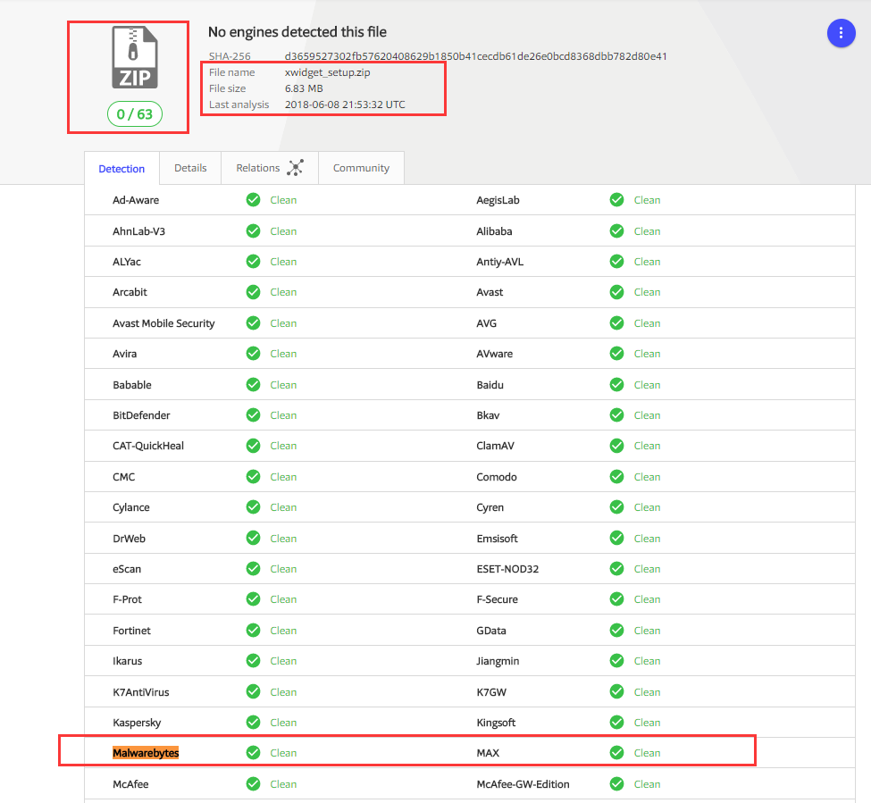Open the three-dot more options button
The width and height of the screenshot is (871, 803).
point(841,33)
